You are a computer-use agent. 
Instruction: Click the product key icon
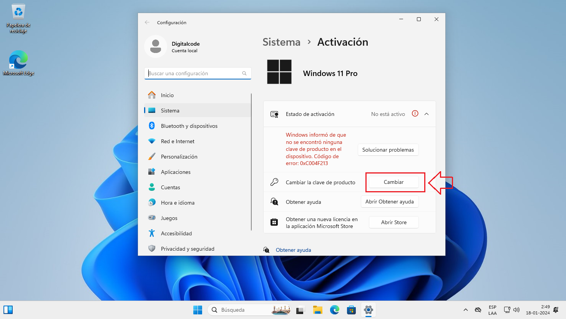pyautogui.click(x=274, y=182)
